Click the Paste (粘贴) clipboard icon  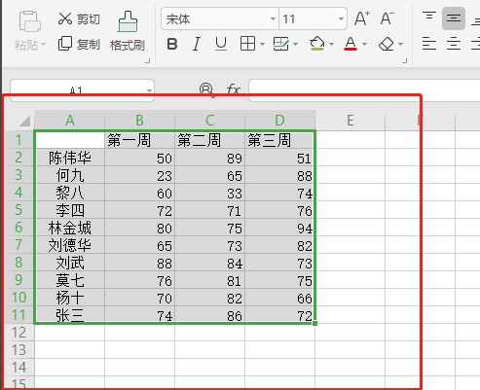point(30,21)
